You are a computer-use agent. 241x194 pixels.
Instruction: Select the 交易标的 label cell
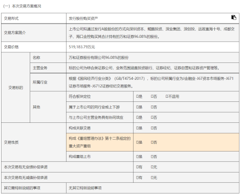point(15,88)
